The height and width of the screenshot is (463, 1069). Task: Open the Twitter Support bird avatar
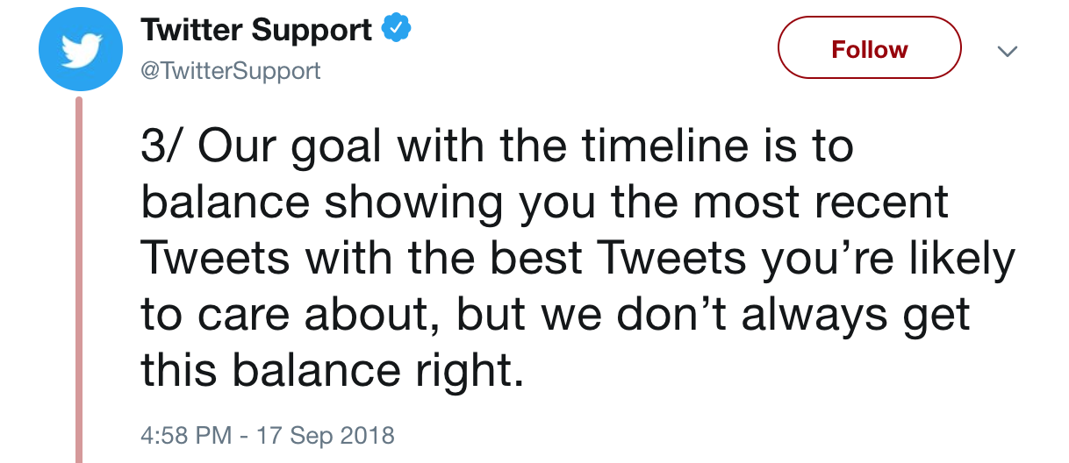pos(79,51)
